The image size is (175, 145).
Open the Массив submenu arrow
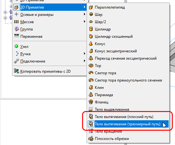(85, 22)
